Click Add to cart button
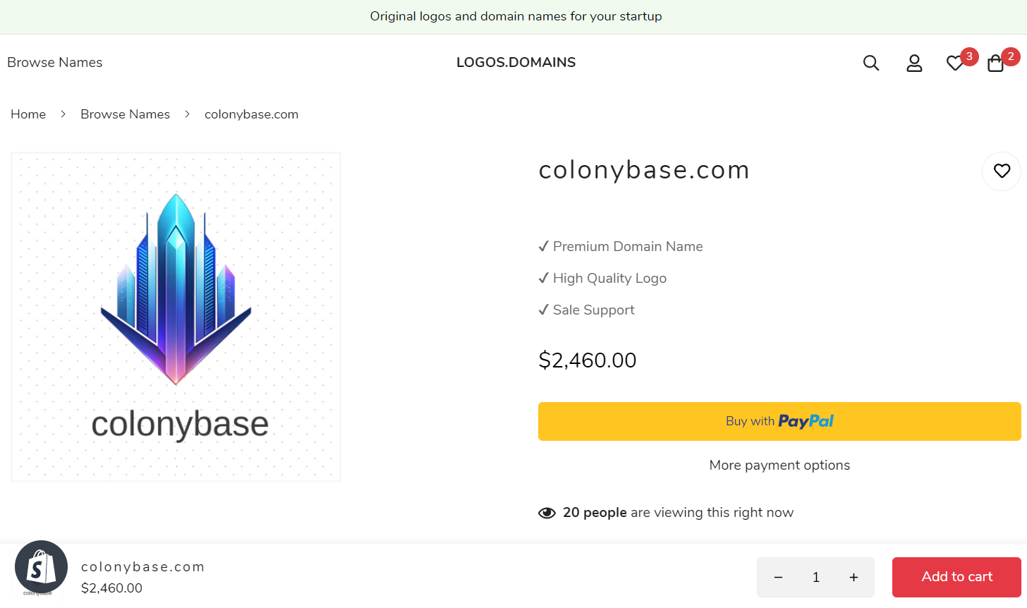The image size is (1027, 608). 956,577
